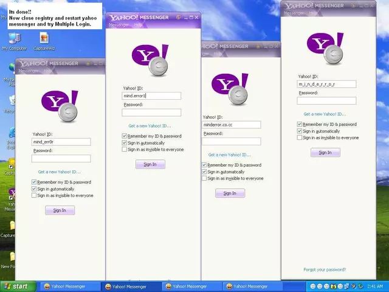Click the yellow camera icon in system tray
The height and width of the screenshot is (292, 389).
pyautogui.click(x=334, y=287)
